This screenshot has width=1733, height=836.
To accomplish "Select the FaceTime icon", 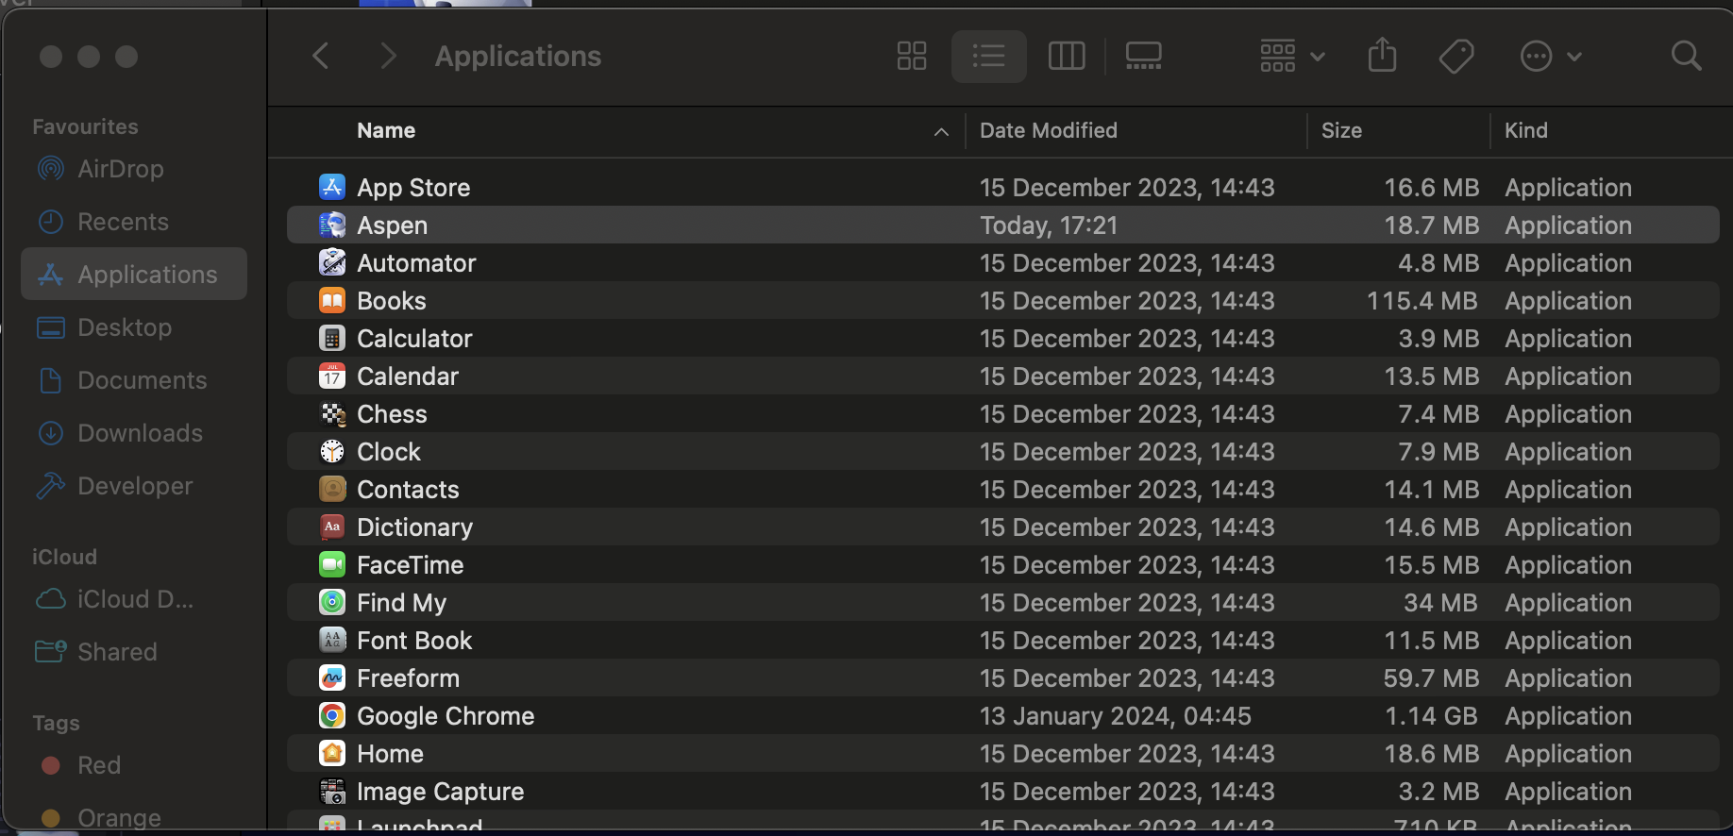I will [x=332, y=564].
